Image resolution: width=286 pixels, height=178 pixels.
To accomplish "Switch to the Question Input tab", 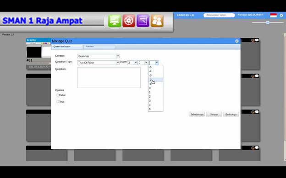I will pos(67,47).
